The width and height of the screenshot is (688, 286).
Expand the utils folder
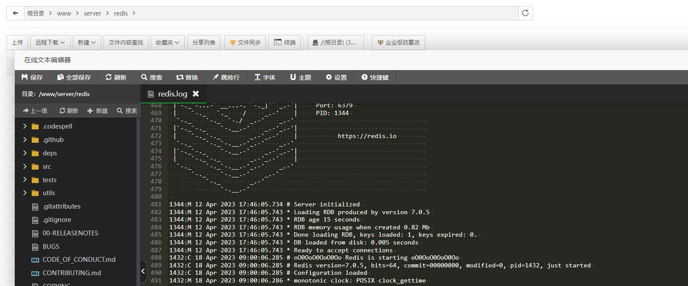[x=25, y=193]
